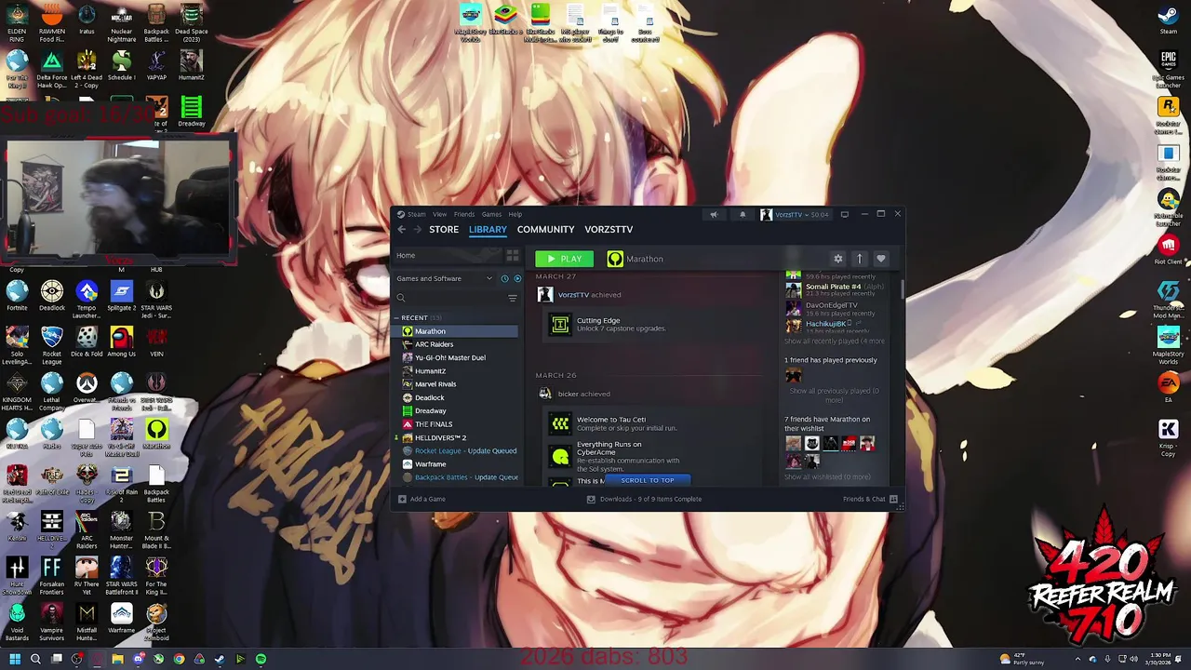Click Add a Game
Image resolution: width=1191 pixels, height=670 pixels.
[422, 499]
